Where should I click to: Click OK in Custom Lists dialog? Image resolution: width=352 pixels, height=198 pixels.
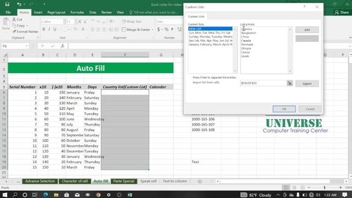point(284,109)
